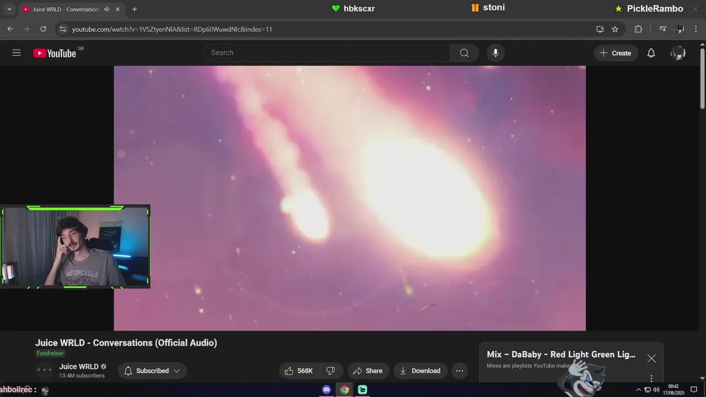Screen dimensions: 706x397
Task: Click the browser address bar URL
Action: pyautogui.click(x=172, y=29)
